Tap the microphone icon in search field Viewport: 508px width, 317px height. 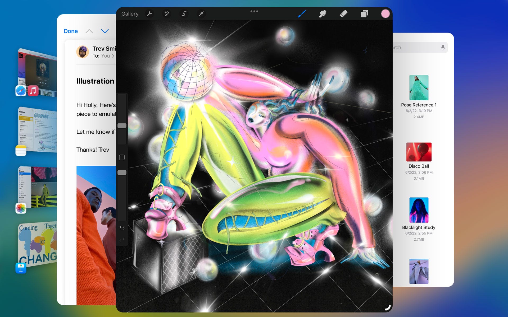click(443, 48)
